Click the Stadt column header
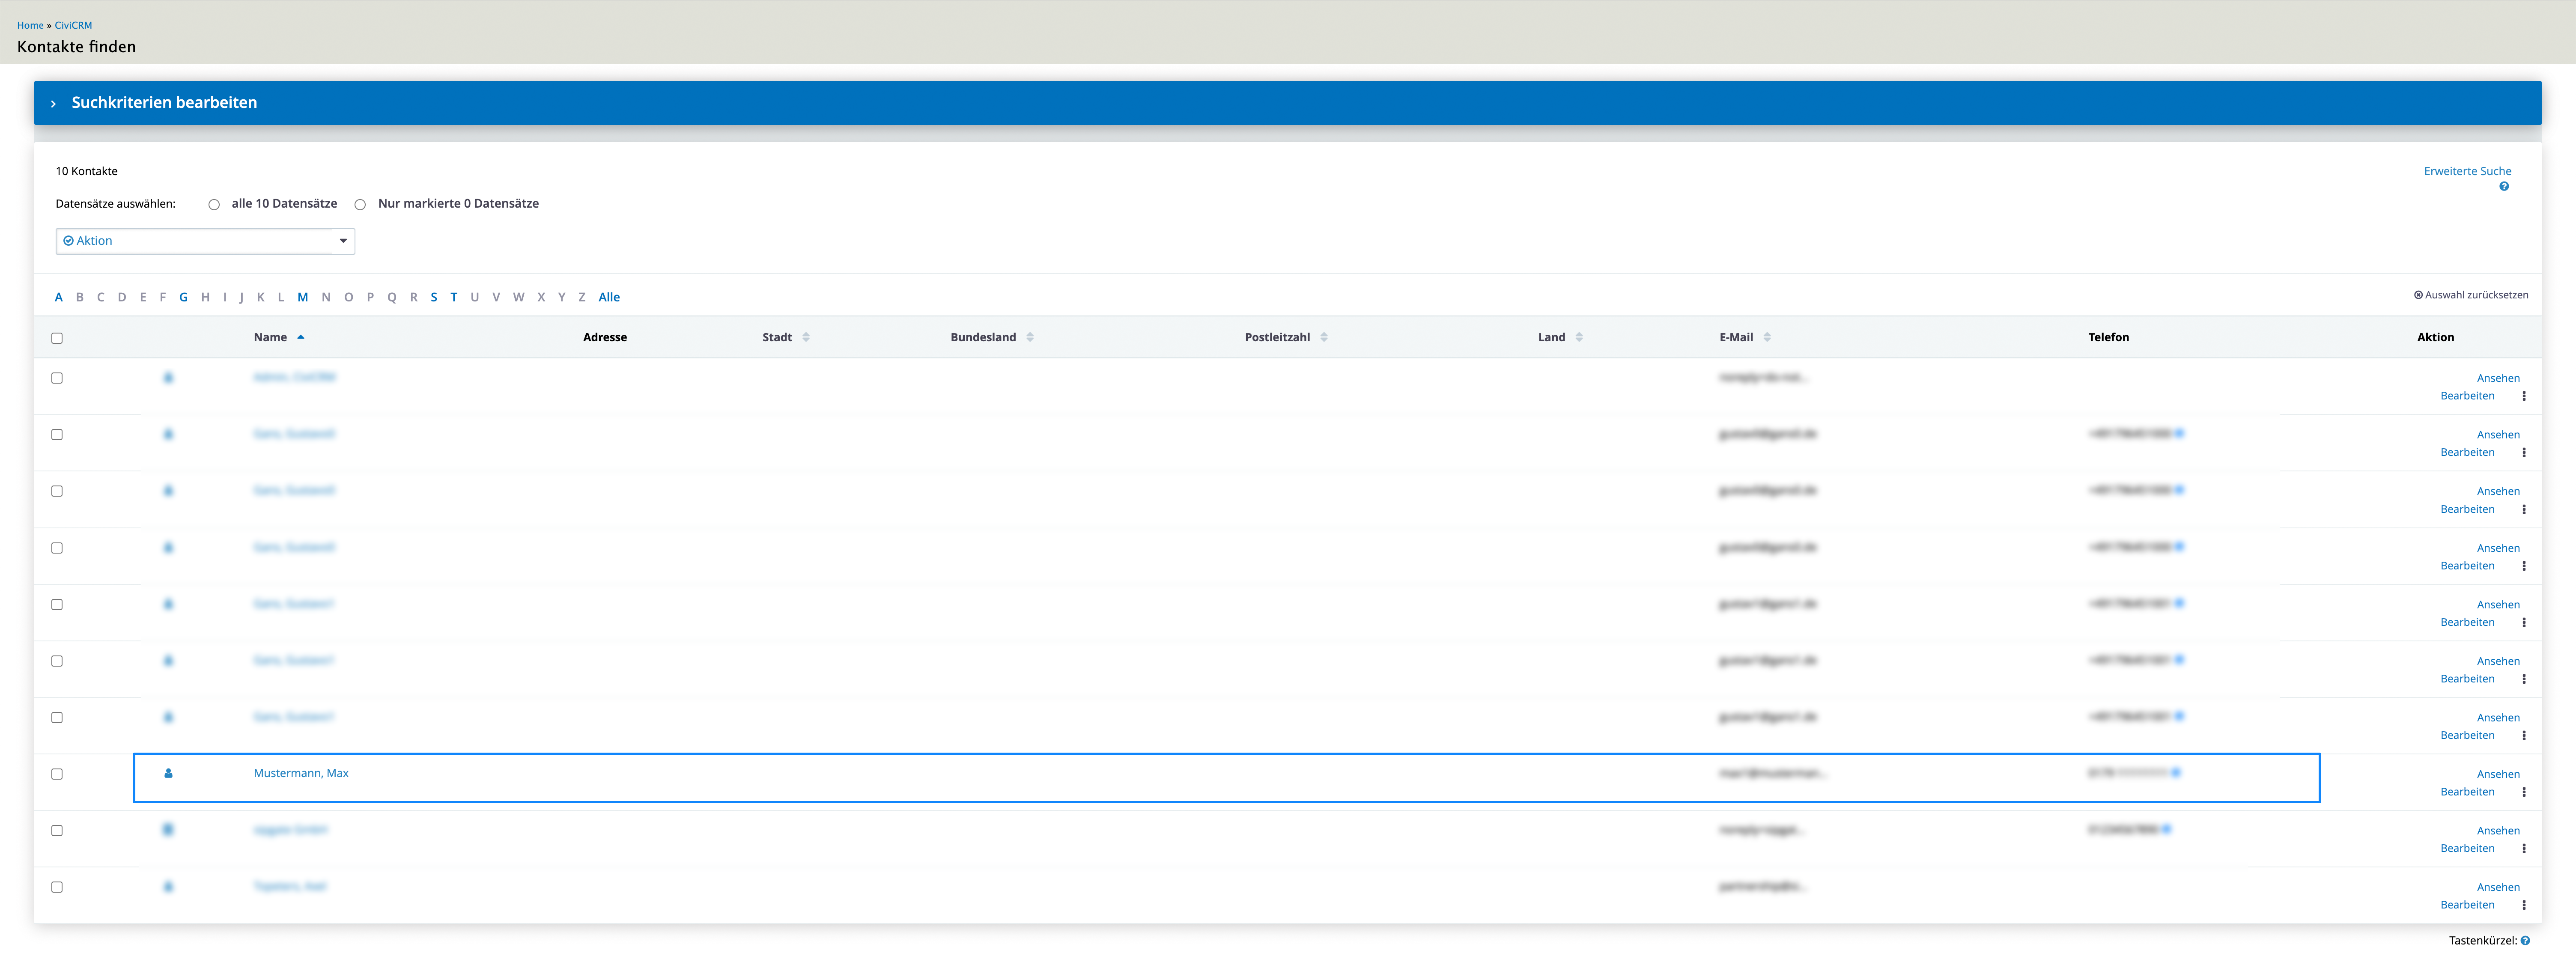The image size is (2576, 962). [x=777, y=337]
